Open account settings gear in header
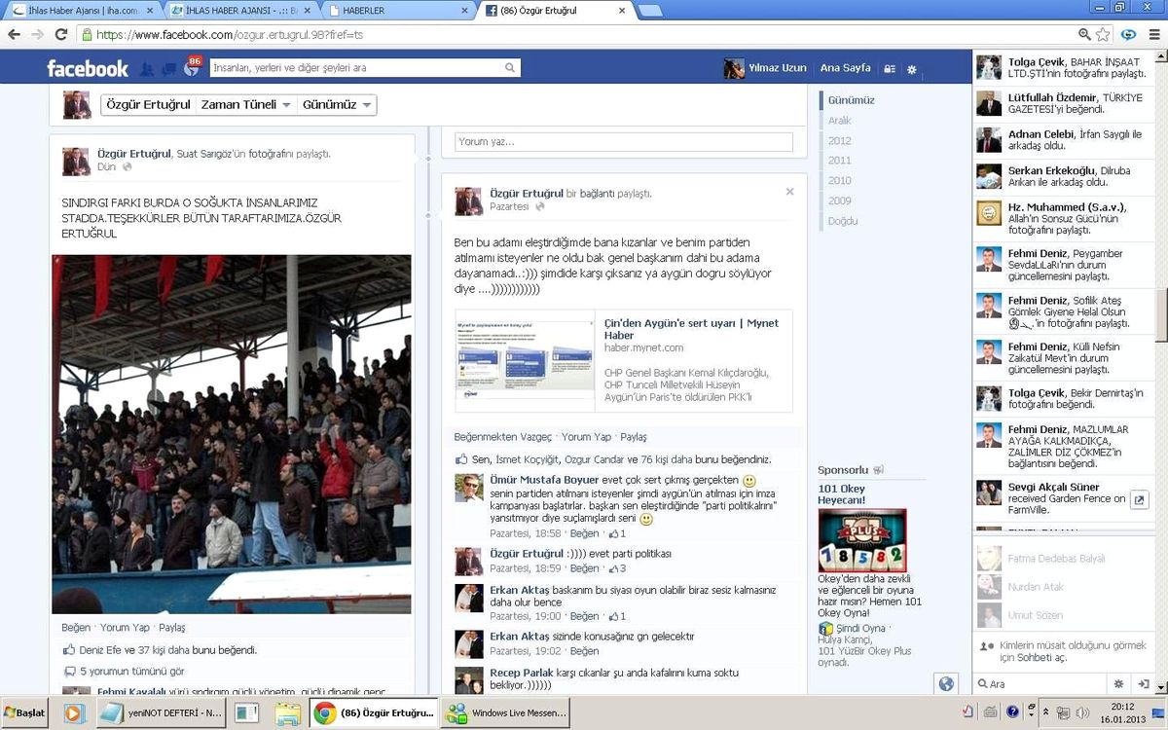This screenshot has height=730, width=1168. pyautogui.click(x=912, y=69)
